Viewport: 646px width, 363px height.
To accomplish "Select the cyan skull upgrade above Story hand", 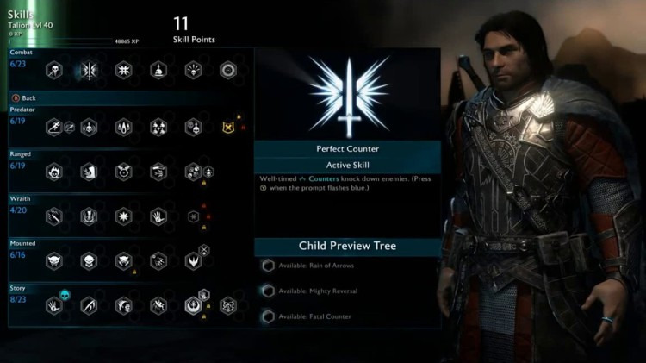I will click(65, 295).
